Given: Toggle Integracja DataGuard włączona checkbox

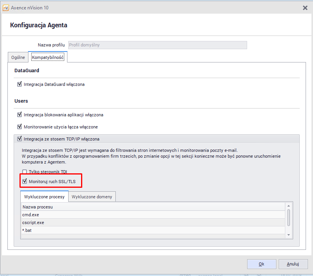Looking at the screenshot, I should [x=20, y=84].
